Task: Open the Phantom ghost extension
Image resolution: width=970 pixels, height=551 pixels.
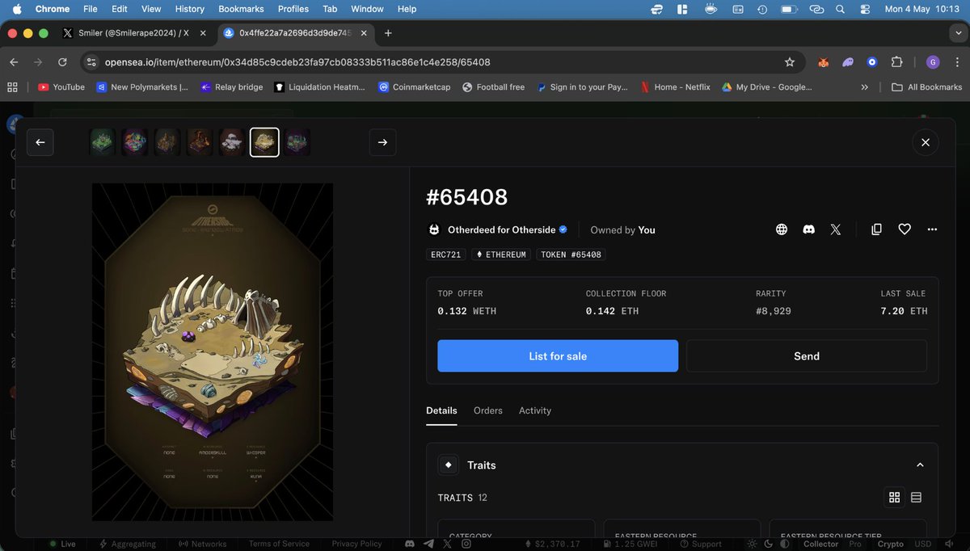Action: click(848, 62)
